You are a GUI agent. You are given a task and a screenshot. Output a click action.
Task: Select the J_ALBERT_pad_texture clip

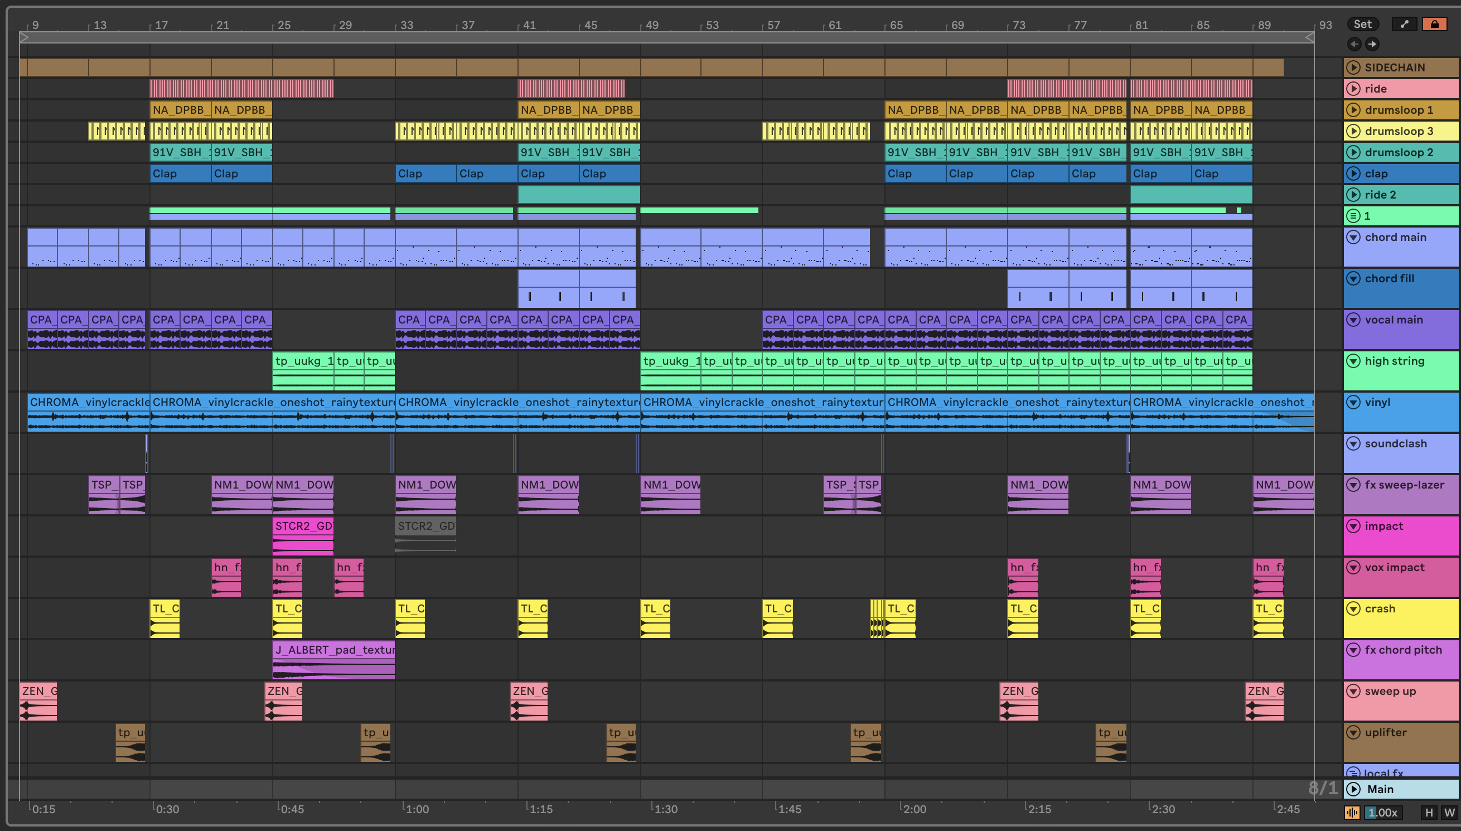333,650
